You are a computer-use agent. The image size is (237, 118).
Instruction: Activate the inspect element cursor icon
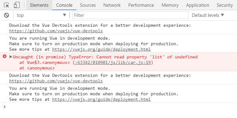pos(6,5)
